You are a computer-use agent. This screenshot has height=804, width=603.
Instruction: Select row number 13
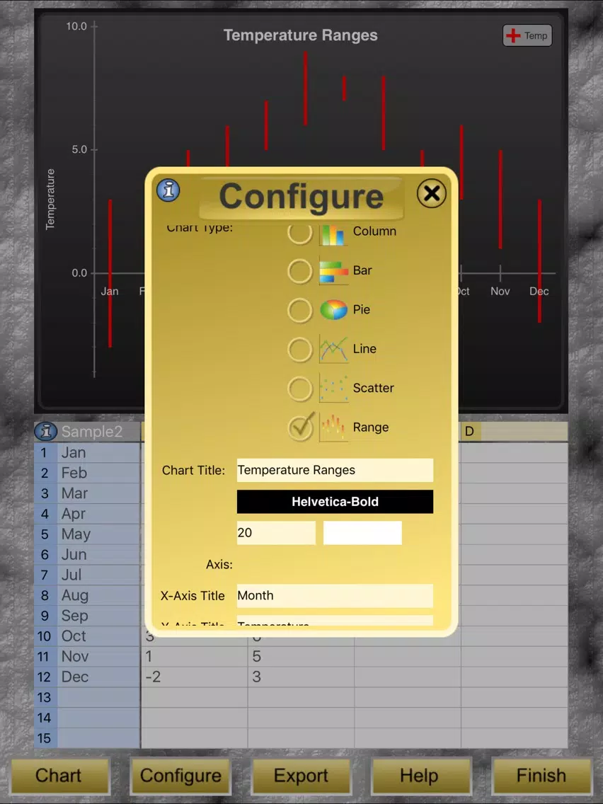[44, 697]
